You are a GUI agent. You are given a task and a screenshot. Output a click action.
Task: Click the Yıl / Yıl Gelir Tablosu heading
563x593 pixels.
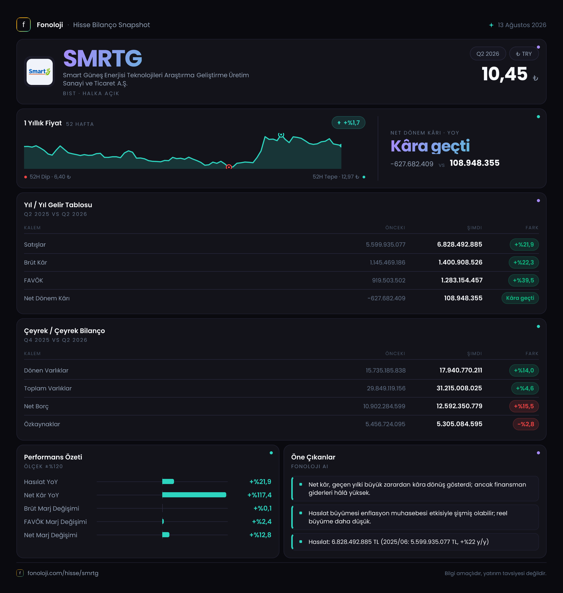point(58,205)
